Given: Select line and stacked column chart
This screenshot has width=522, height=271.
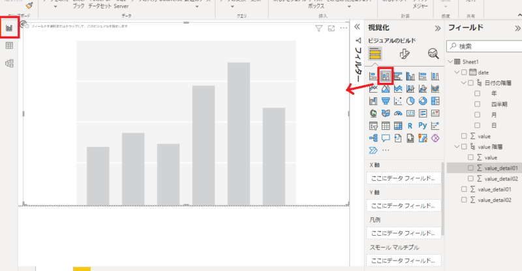Looking at the screenshot, I should pos(410,89).
